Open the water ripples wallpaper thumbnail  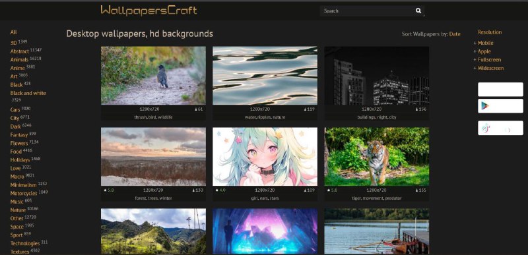pyautogui.click(x=265, y=76)
